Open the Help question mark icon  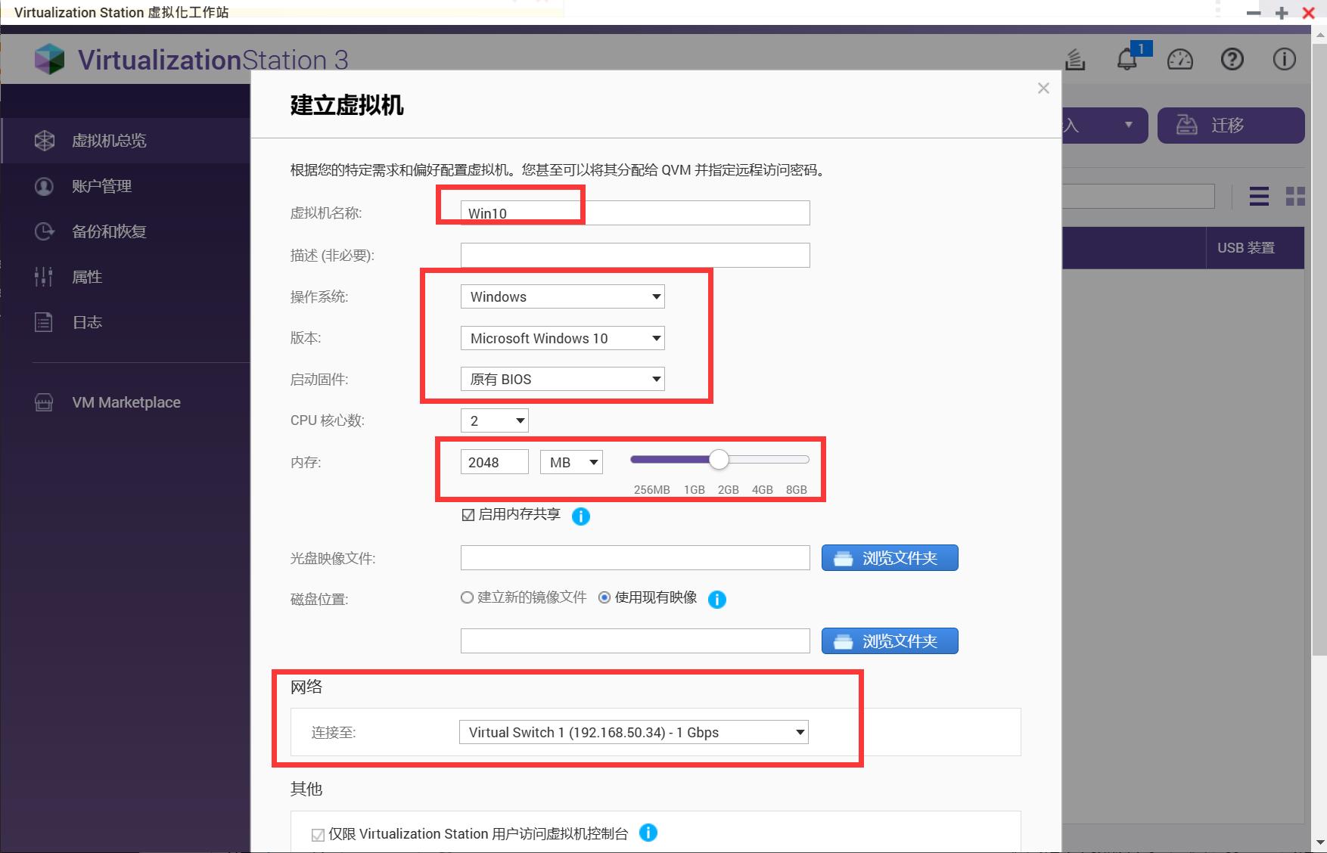1232,59
